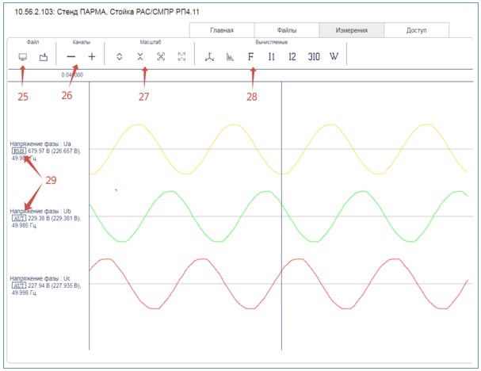Screen dimensions: 481x371
Task: Select the F frequency calculation
Action: click(251, 57)
